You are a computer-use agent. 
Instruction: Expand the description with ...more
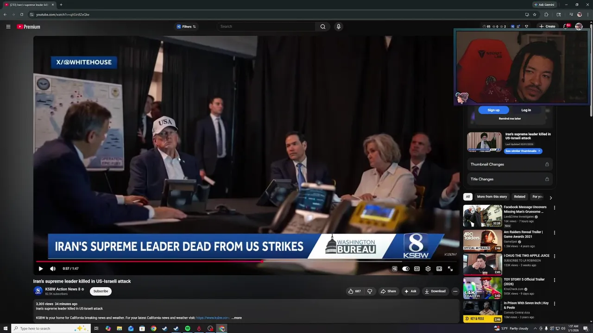click(237, 318)
